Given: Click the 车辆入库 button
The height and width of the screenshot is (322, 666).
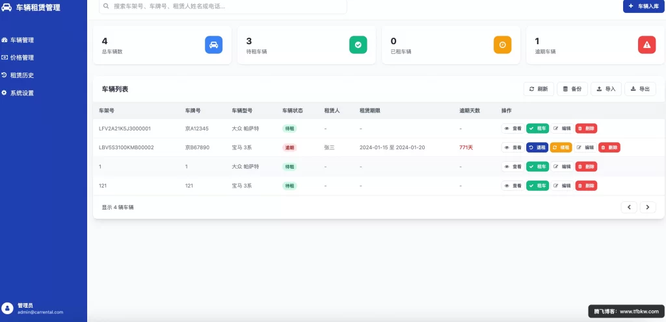Looking at the screenshot, I should point(643,6).
